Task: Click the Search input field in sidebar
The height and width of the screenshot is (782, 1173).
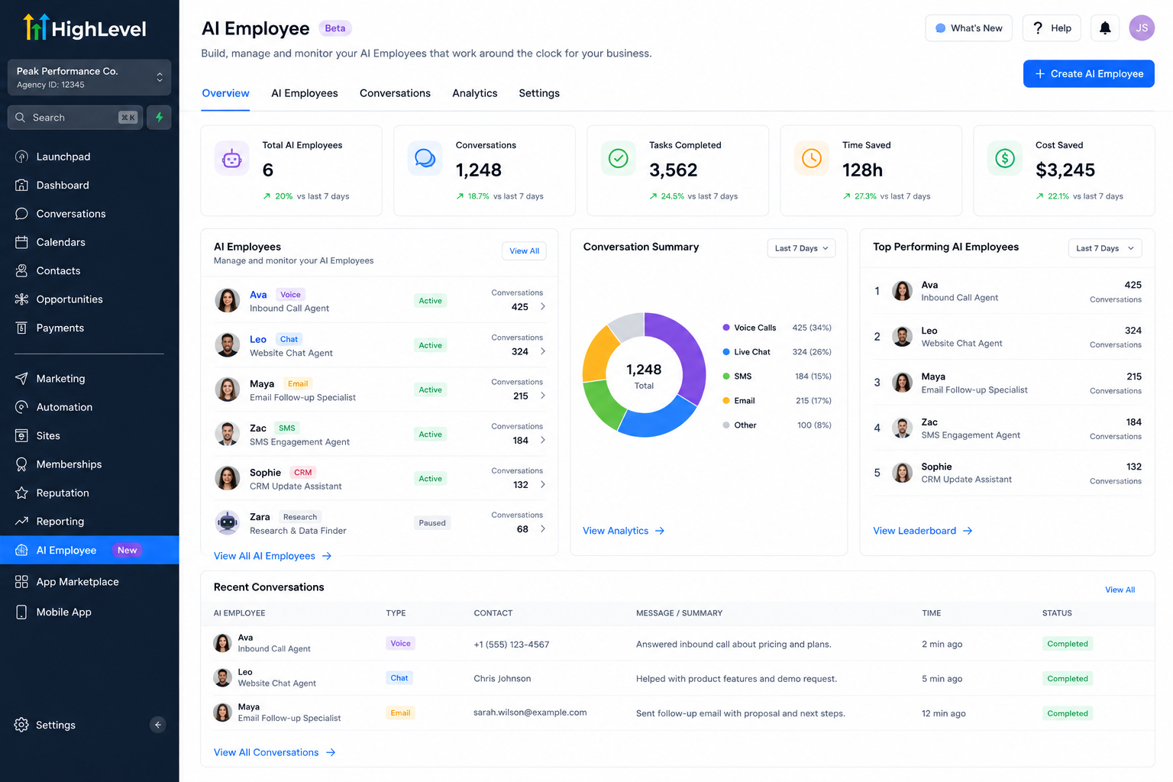Action: click(x=76, y=118)
